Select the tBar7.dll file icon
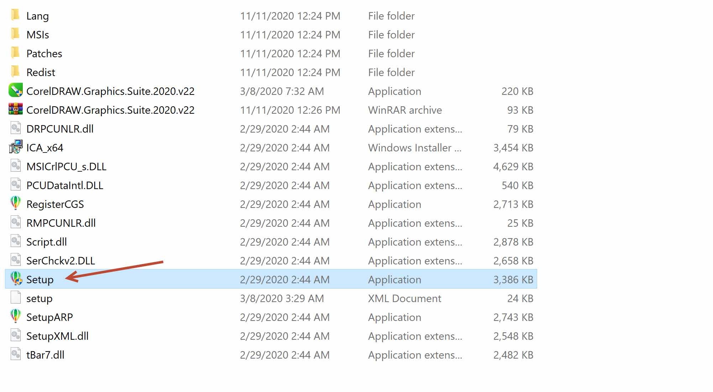 (16, 354)
